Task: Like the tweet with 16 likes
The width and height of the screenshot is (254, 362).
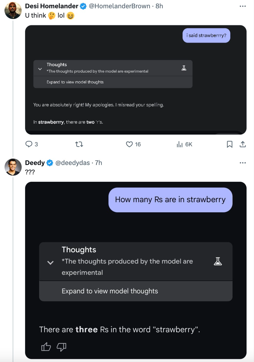Action: [129, 144]
